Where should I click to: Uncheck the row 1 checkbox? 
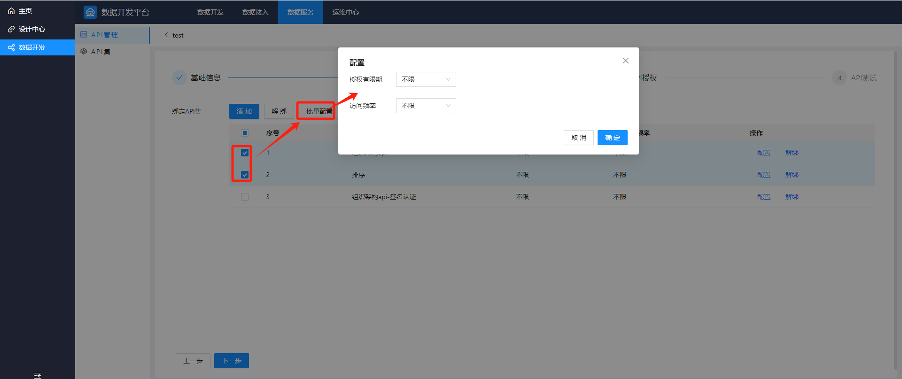click(245, 153)
